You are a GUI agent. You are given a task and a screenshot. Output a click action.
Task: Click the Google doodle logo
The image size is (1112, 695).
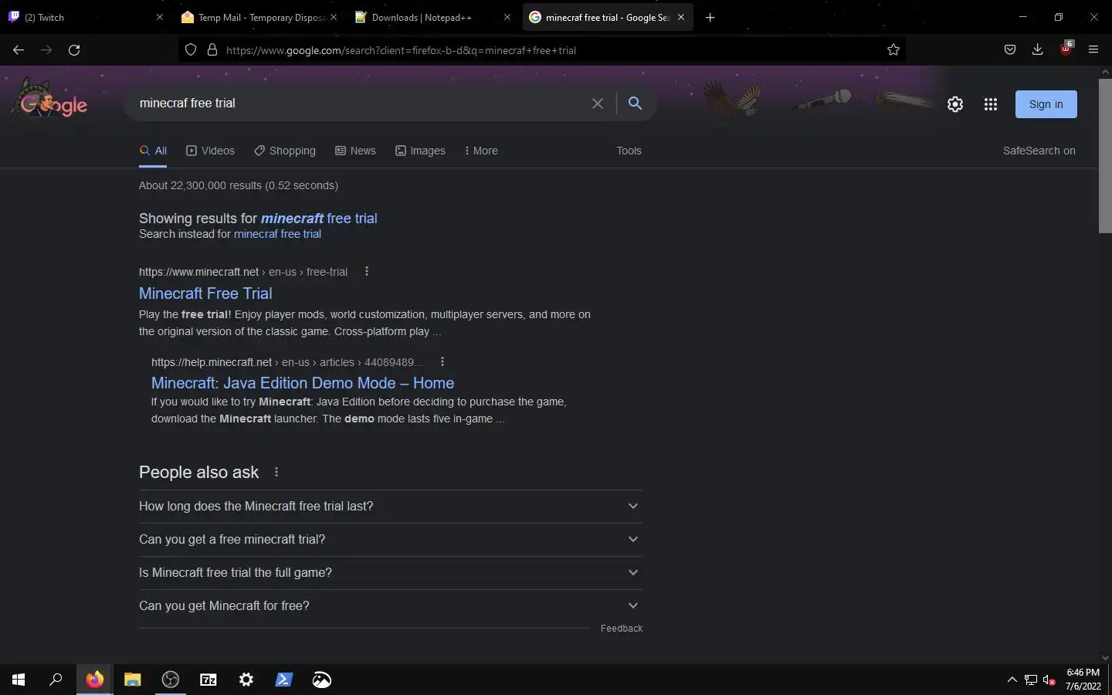(x=52, y=99)
